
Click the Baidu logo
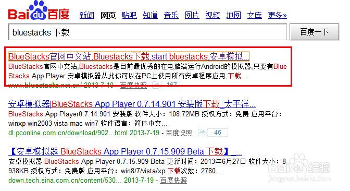point(39,10)
